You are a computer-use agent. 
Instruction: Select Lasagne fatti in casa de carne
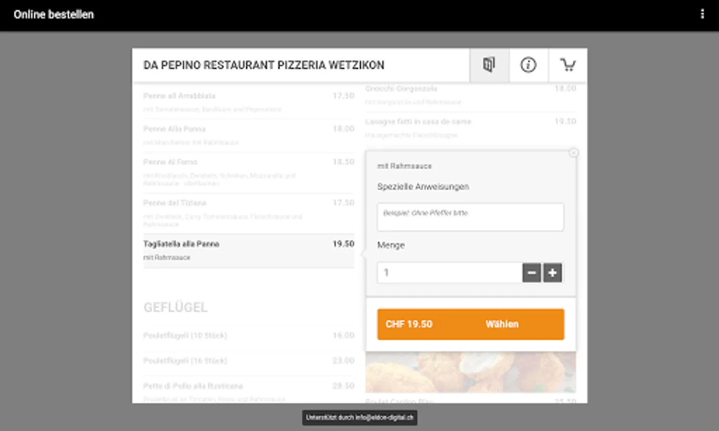470,127
